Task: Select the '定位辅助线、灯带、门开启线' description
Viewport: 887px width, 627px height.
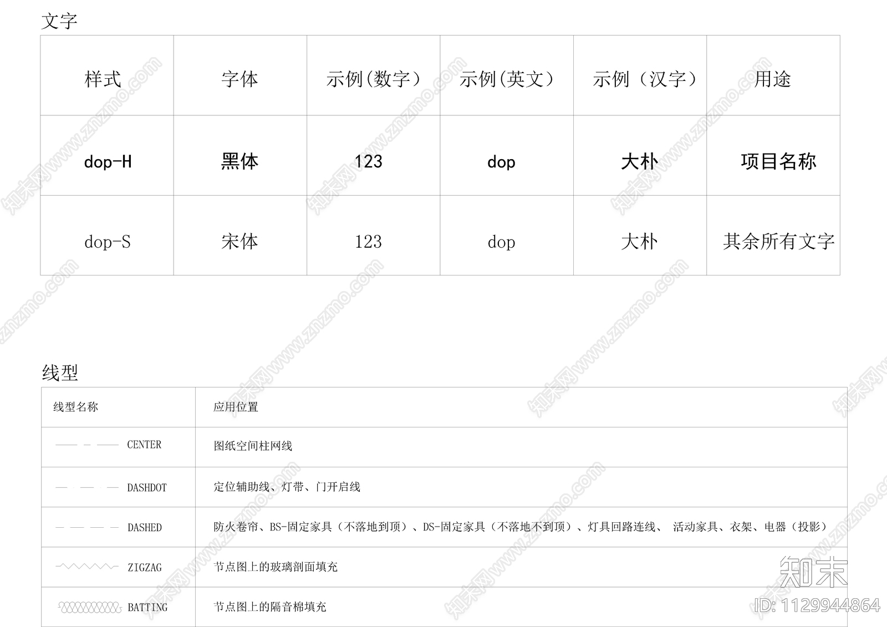Action: pos(287,487)
